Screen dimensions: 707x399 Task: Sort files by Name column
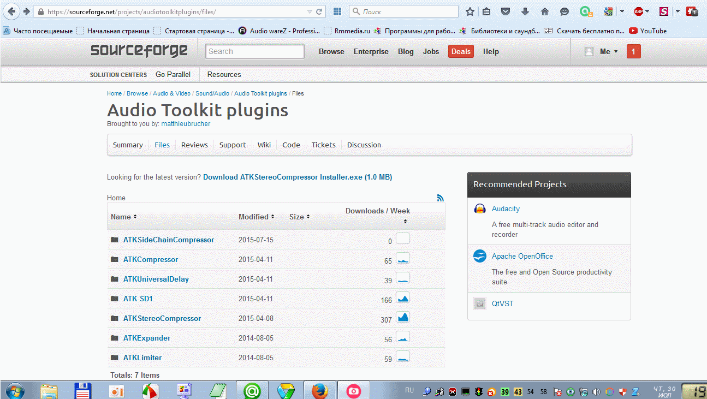coord(124,217)
